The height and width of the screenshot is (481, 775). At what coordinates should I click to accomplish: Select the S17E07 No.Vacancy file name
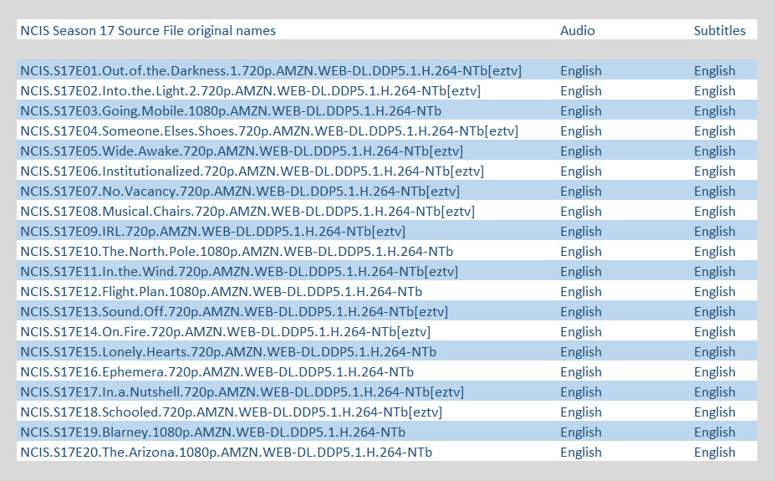coord(240,192)
